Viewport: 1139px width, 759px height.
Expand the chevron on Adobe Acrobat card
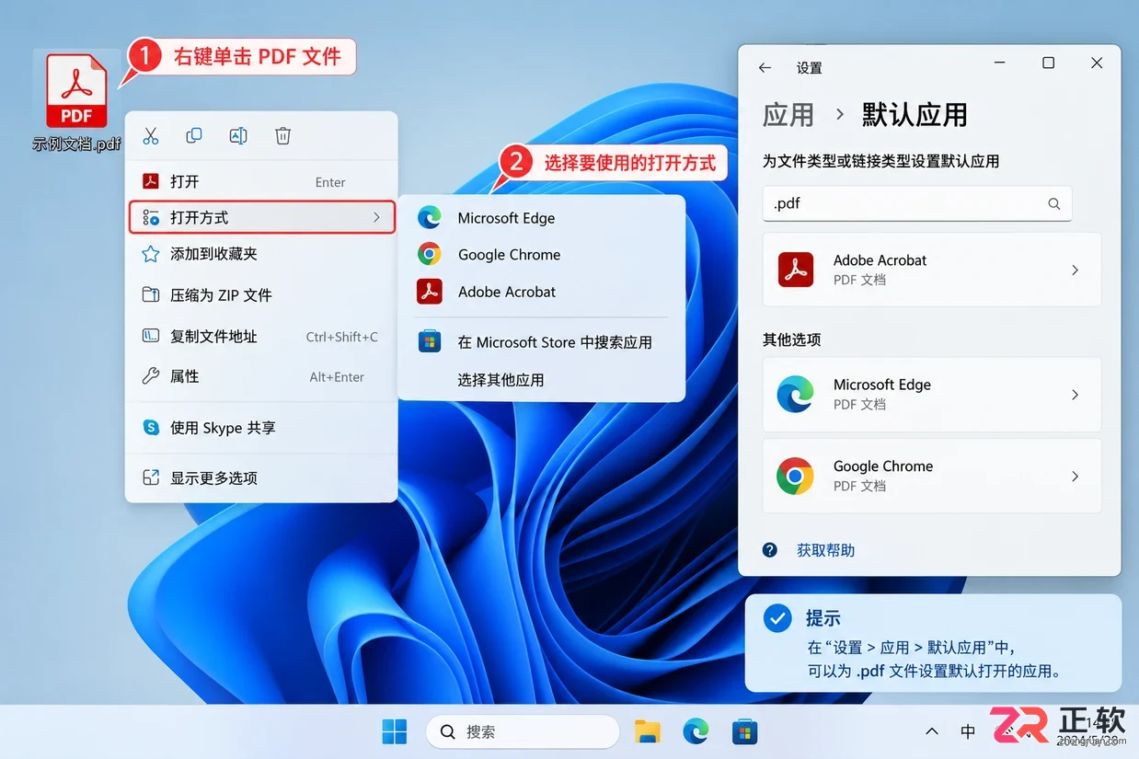(x=1075, y=270)
